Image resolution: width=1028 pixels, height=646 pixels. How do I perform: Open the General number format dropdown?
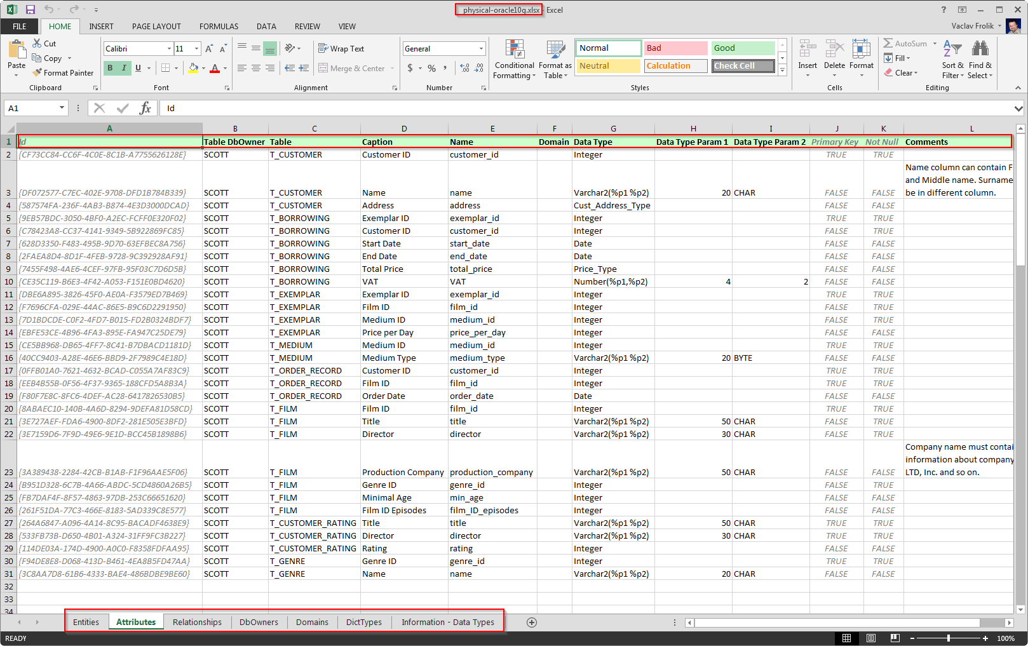[481, 49]
